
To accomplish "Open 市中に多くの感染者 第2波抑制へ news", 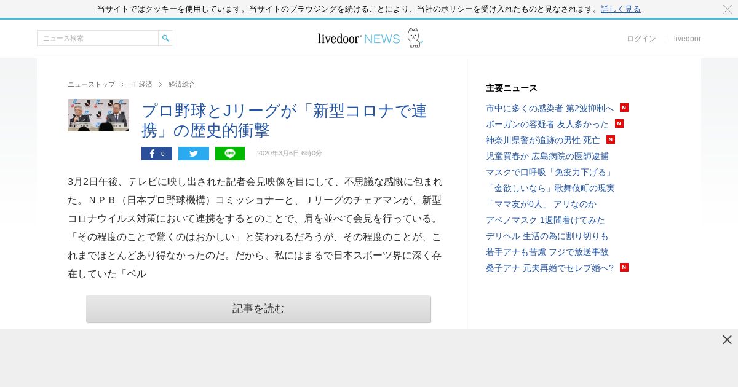I will click(x=550, y=108).
